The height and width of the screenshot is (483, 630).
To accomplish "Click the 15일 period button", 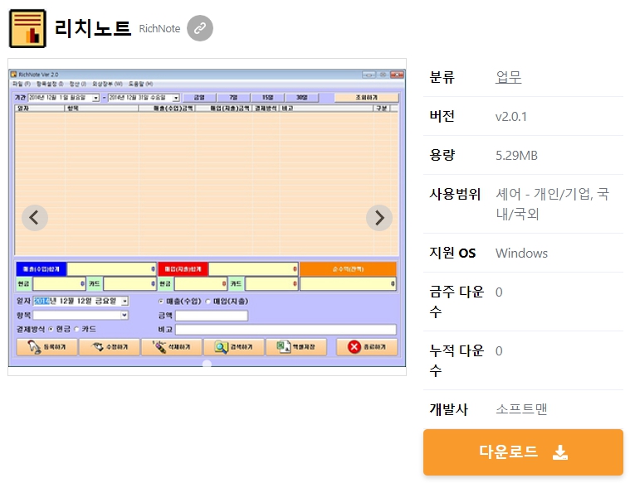I will coord(267,98).
